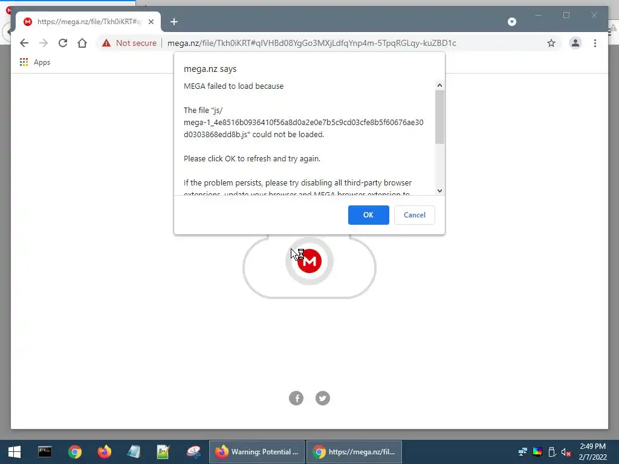Open the home page icon
619x464 pixels.
82,43
